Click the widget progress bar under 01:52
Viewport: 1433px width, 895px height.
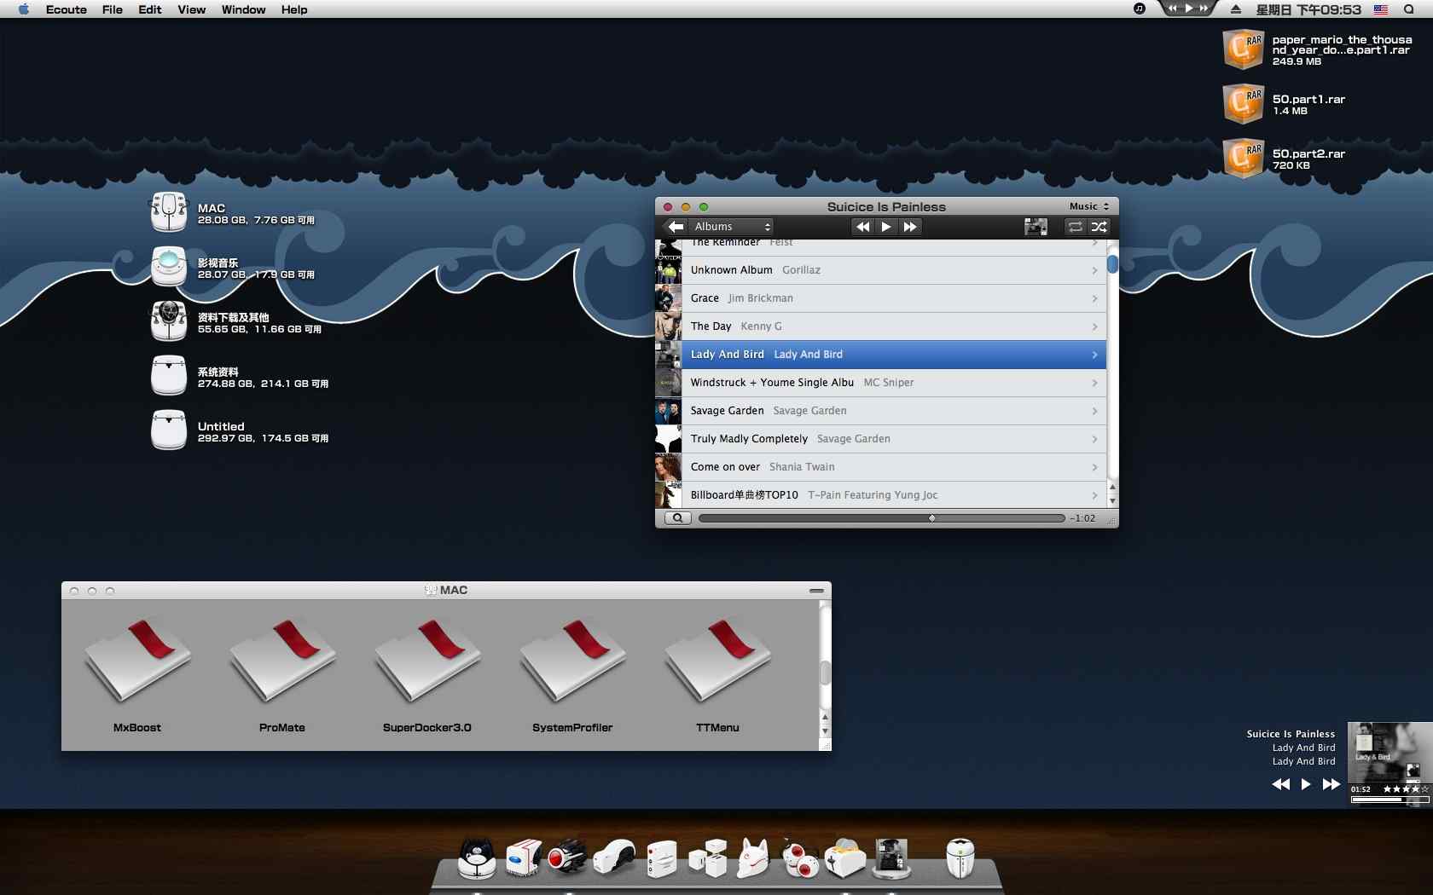(x=1389, y=800)
